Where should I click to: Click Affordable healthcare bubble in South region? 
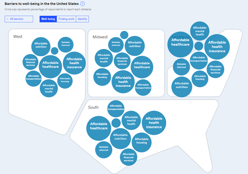click(98, 128)
